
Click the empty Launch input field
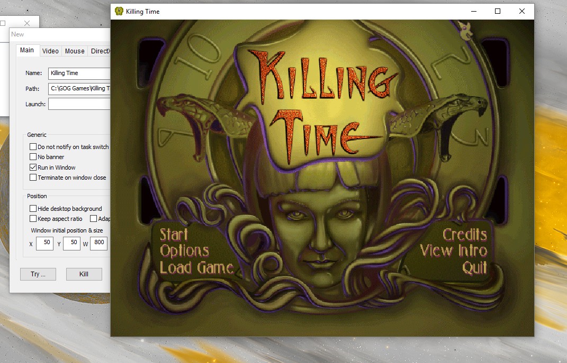[79, 104]
